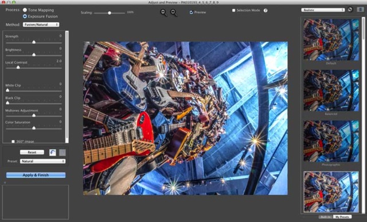Collapse the small triangle below Apply & Finish
This screenshot has height=222, width=367.
pos(5,182)
